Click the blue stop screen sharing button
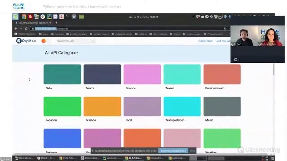 173,151
